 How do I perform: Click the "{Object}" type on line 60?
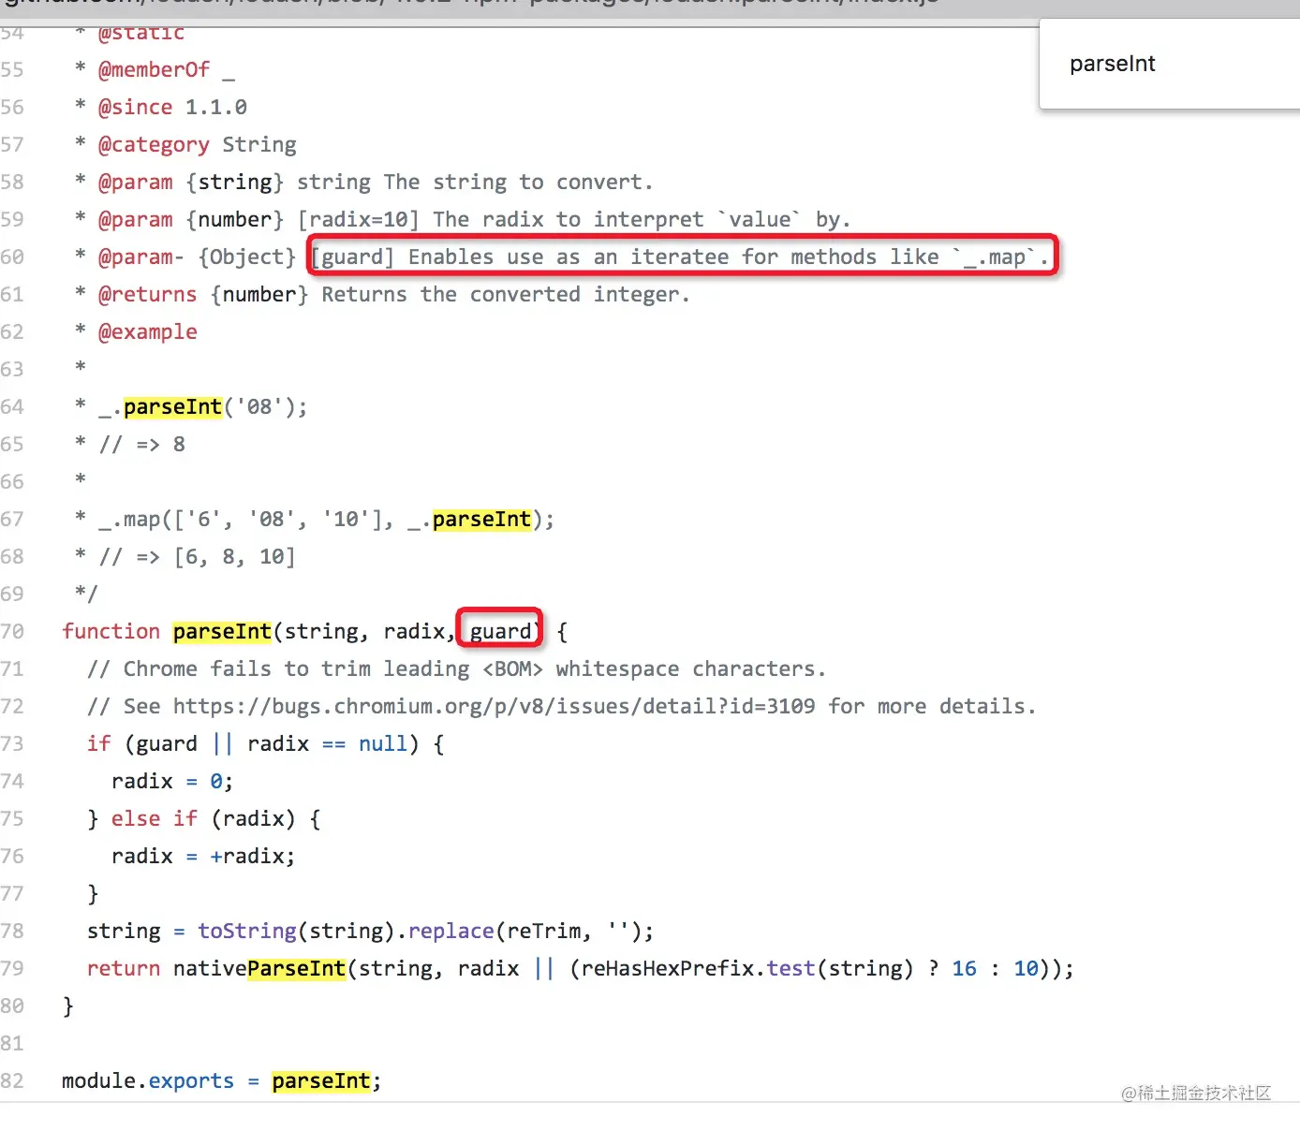pos(247,257)
